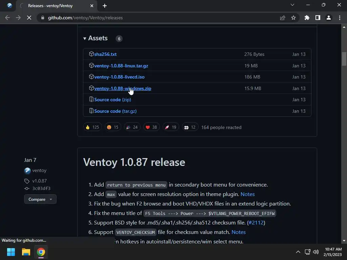347x260 pixels.
Task: Open Chrome three-dot menu
Action: (x=340, y=18)
